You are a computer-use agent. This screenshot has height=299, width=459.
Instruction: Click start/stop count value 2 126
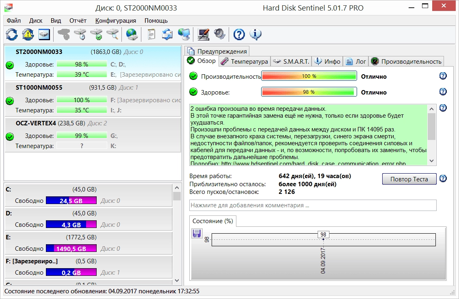tap(287, 192)
